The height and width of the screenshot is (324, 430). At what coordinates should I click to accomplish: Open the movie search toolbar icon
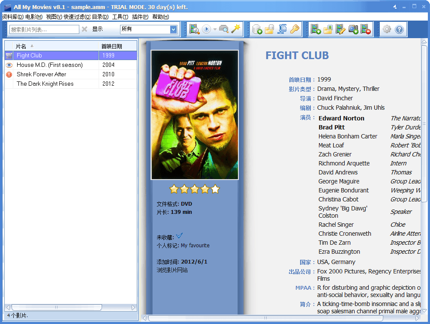pyautogui.click(x=194, y=29)
